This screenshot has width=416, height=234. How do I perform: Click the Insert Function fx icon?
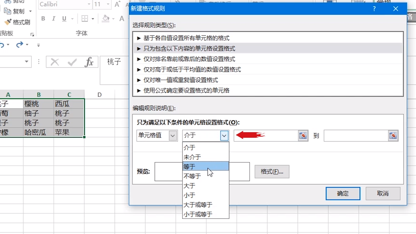tap(89, 62)
